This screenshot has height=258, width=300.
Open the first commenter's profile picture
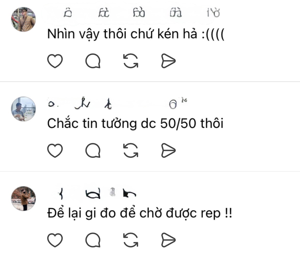pyautogui.click(x=23, y=19)
